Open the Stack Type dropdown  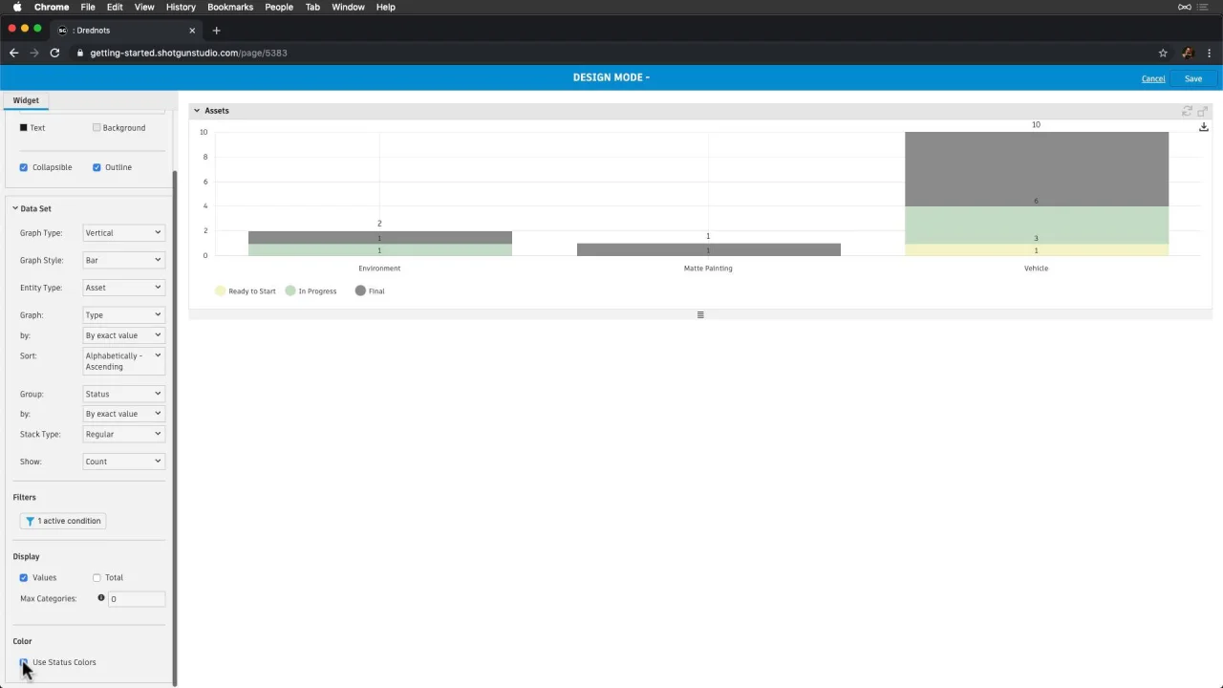click(123, 434)
